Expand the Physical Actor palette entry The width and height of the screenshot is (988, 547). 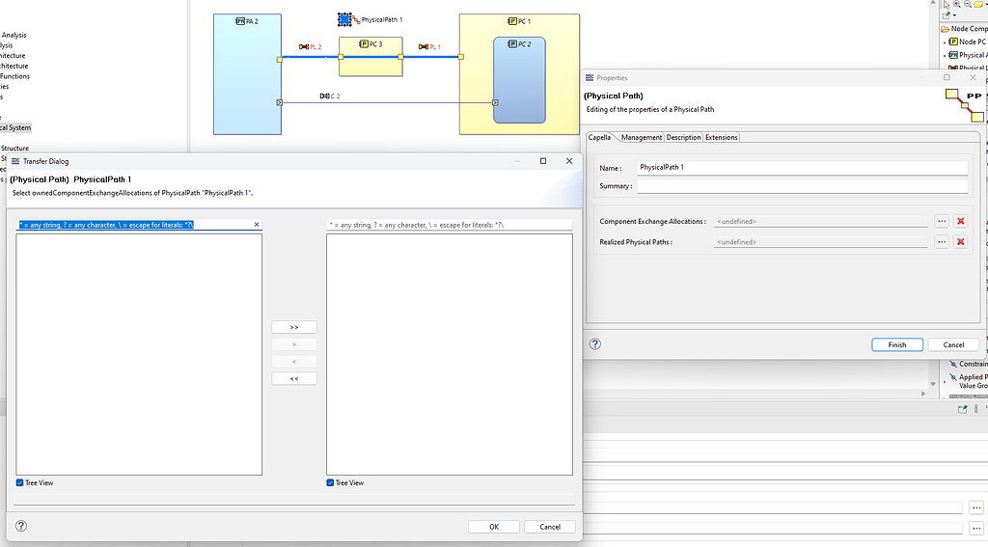point(945,55)
